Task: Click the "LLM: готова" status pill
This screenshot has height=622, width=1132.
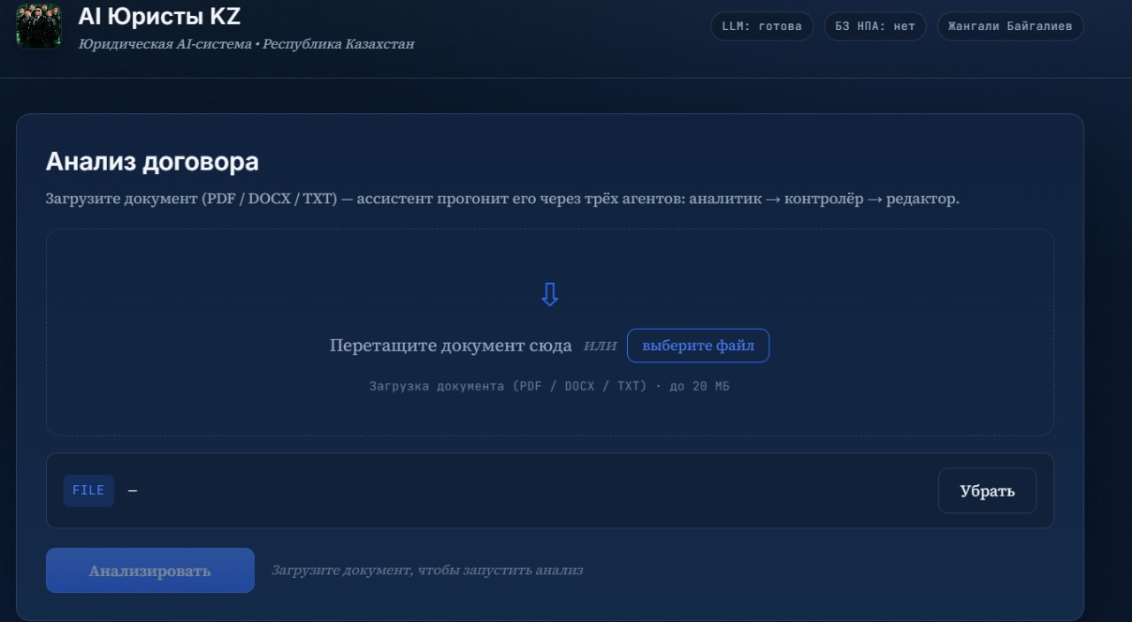Action: pos(761,27)
